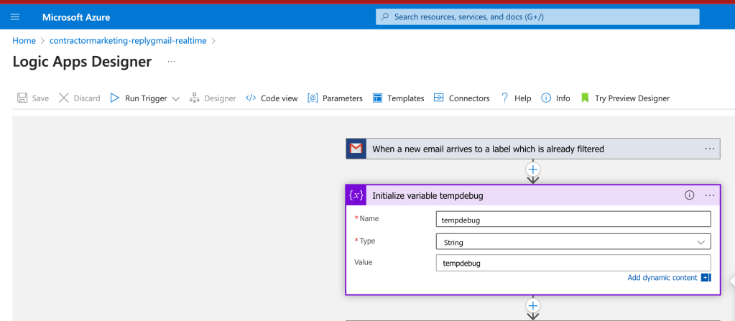Click the Help toolbar label
Viewport: 735px width, 321px height.
click(x=522, y=98)
